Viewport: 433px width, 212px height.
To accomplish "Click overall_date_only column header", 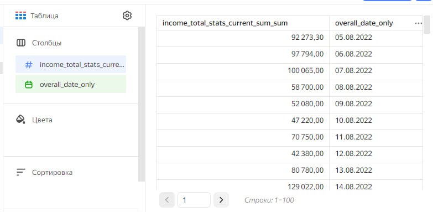I will pos(364,23).
